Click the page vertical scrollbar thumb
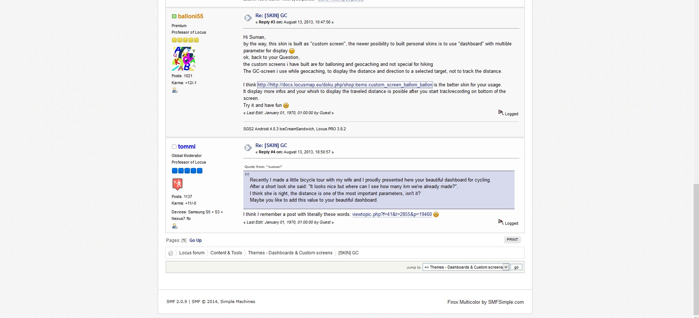Viewport: 699px width, 318px height. pos(696,249)
